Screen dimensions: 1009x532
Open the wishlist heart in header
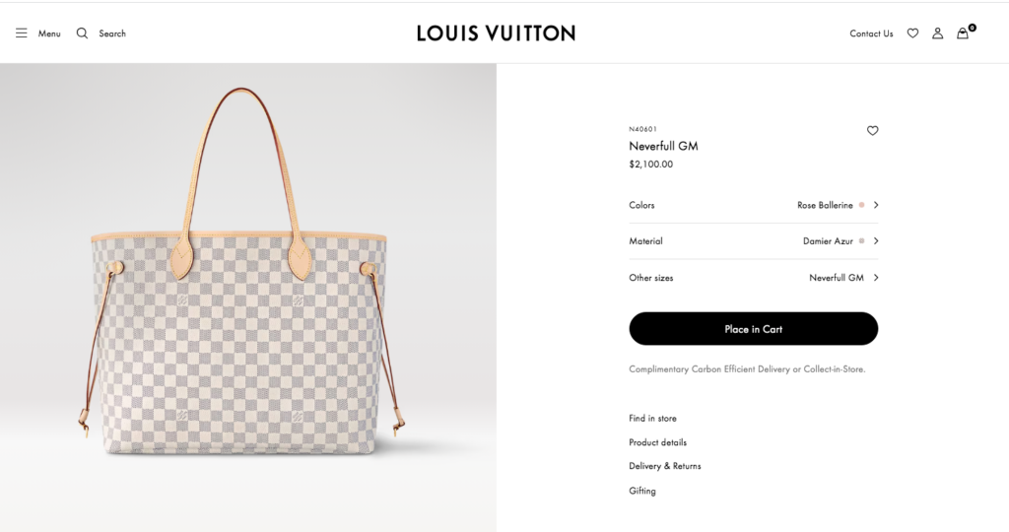[x=912, y=33]
